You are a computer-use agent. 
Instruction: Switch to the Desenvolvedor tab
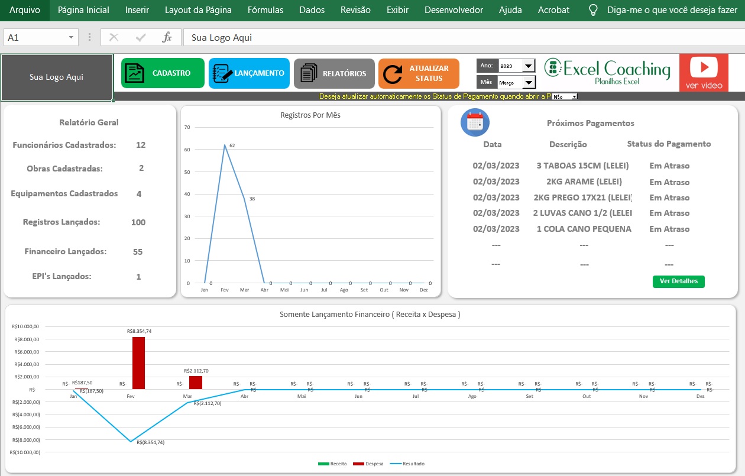pyautogui.click(x=454, y=10)
